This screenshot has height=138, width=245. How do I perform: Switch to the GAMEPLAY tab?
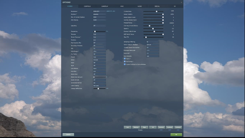coord(105,6)
